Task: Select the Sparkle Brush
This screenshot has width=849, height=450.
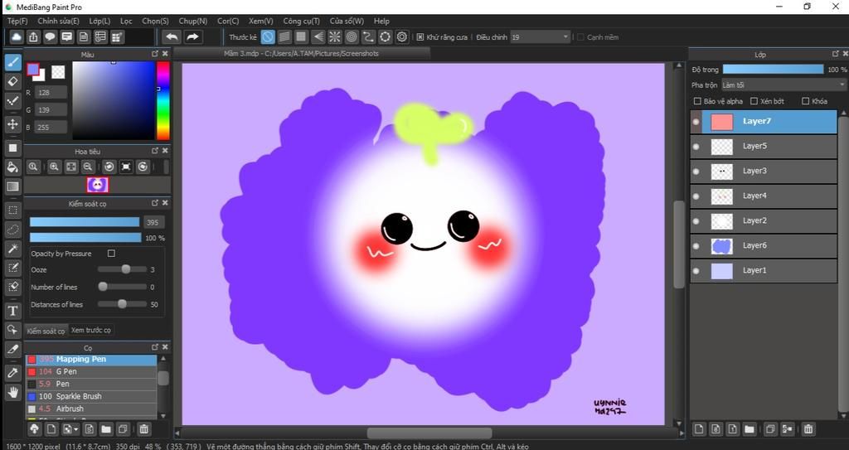Action: tap(91, 396)
